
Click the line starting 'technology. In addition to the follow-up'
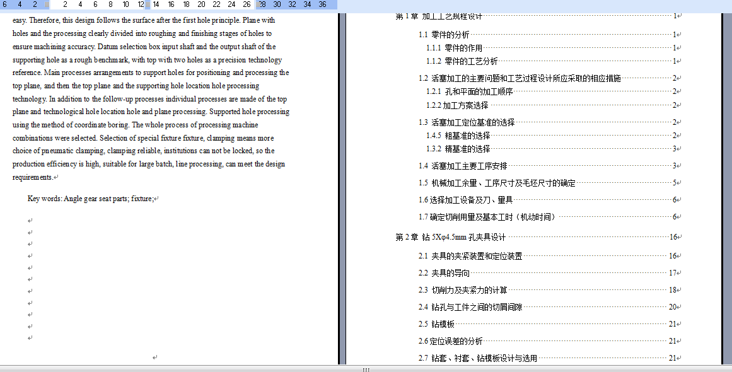pyautogui.click(x=150, y=99)
